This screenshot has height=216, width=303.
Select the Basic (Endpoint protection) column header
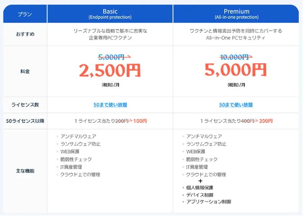110,14
